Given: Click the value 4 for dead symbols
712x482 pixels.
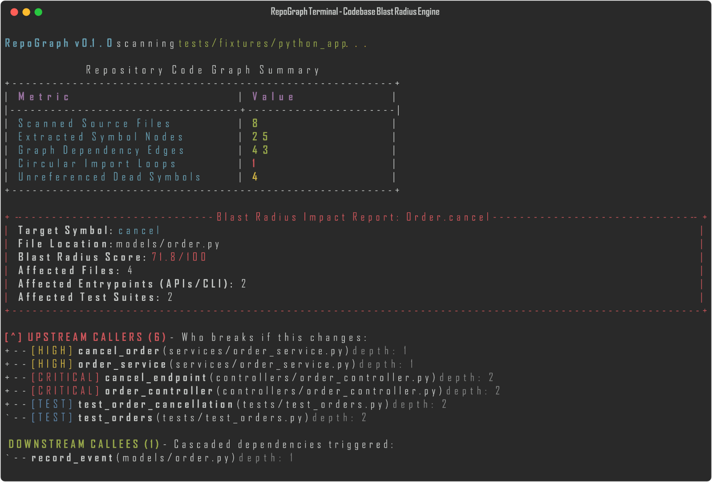Looking at the screenshot, I should 255,177.
